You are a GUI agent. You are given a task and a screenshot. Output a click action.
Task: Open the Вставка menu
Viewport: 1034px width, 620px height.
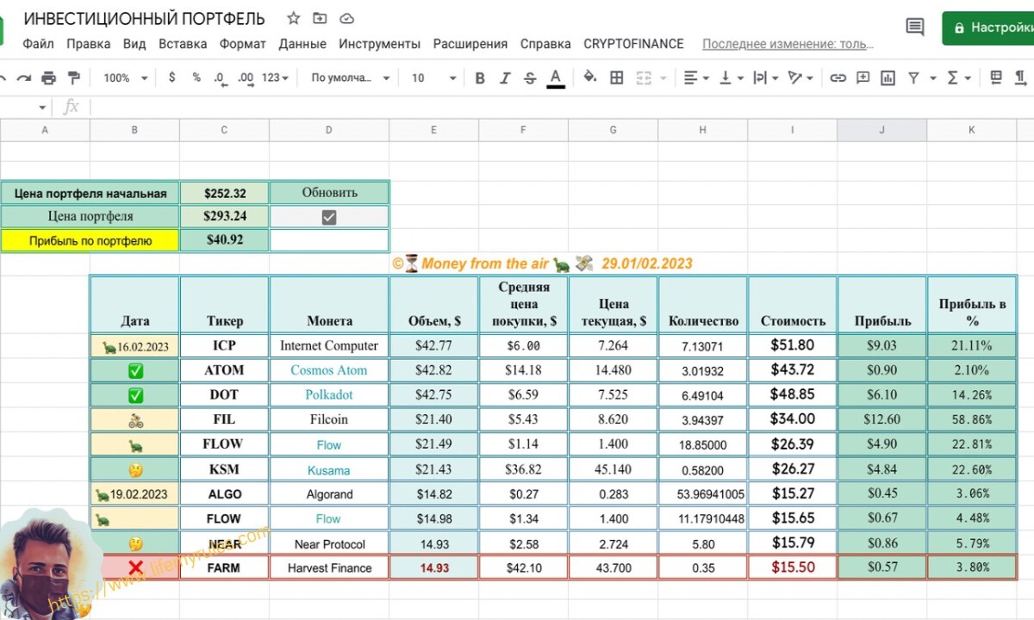point(183,44)
